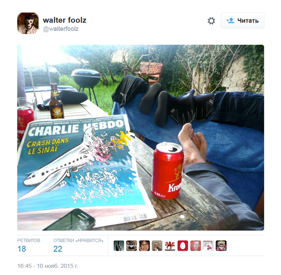This screenshot has width=281, height=275.
Task: Open the red egg default avatar profile
Action: (x=183, y=246)
